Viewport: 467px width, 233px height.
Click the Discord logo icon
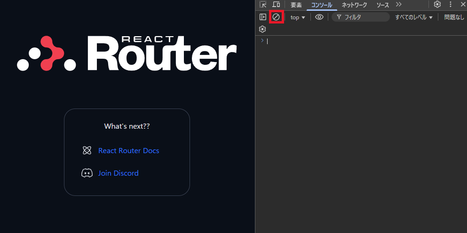pyautogui.click(x=87, y=173)
